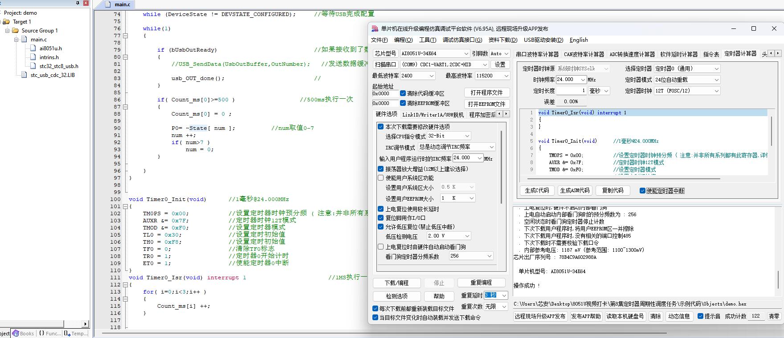Click the main.c file icon in tree
The width and height of the screenshot is (784, 338).
click(24, 40)
